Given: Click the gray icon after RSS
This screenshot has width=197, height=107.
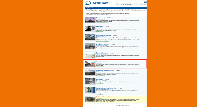Looking at the screenshot, I should [x=130, y=5].
